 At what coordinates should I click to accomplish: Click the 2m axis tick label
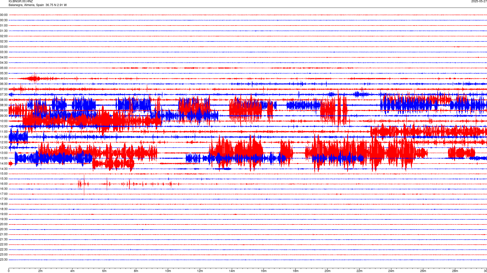click(41, 271)
